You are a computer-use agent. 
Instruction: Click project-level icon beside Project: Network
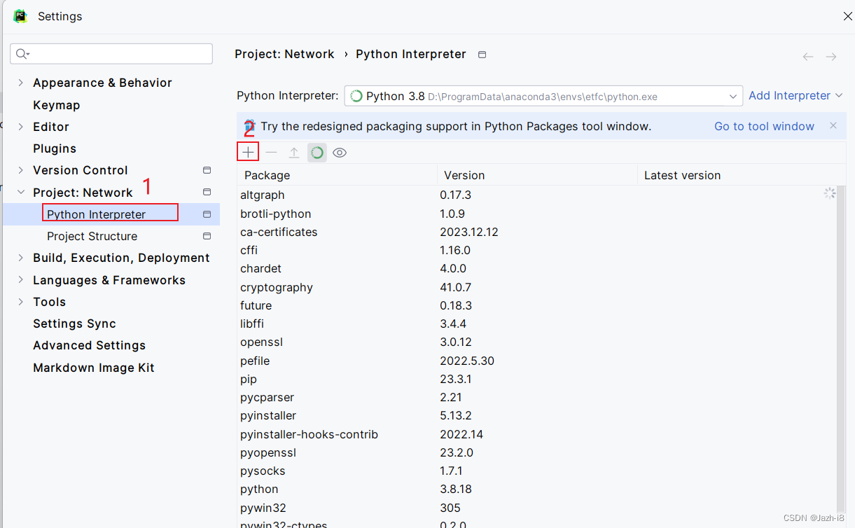point(207,192)
